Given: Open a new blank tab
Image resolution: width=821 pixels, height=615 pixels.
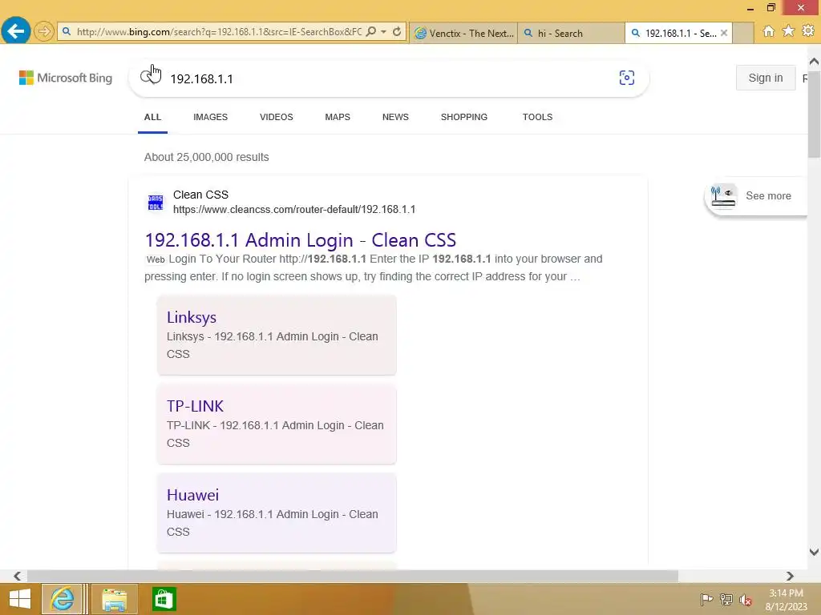Looking at the screenshot, I should pyautogui.click(x=743, y=33).
